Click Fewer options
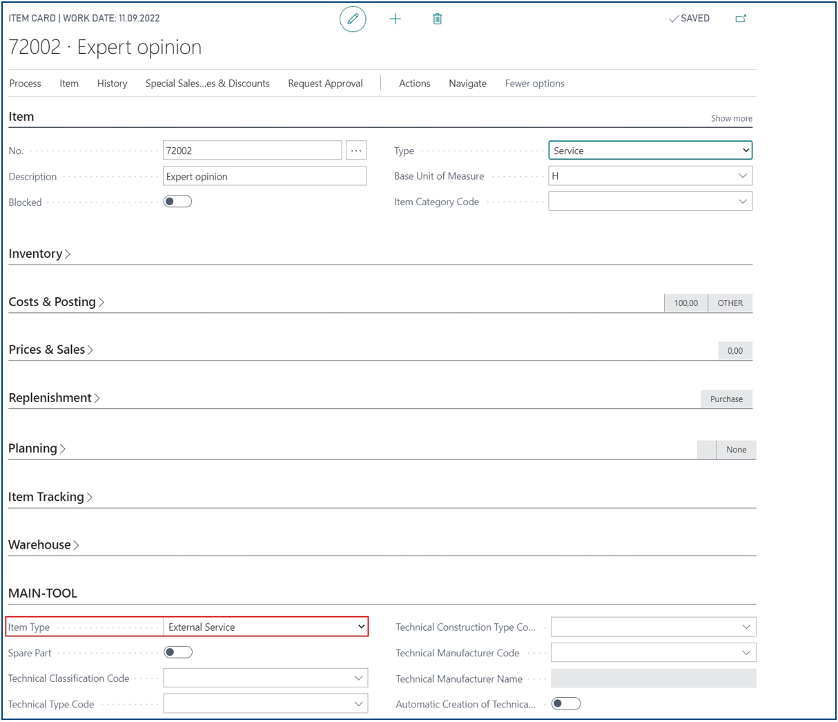This screenshot has width=838, height=722. (535, 84)
